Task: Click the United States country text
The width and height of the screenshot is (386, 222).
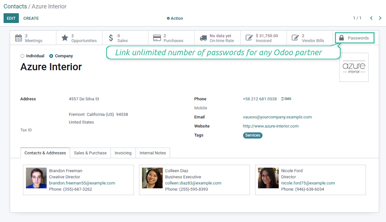Action: (81, 122)
